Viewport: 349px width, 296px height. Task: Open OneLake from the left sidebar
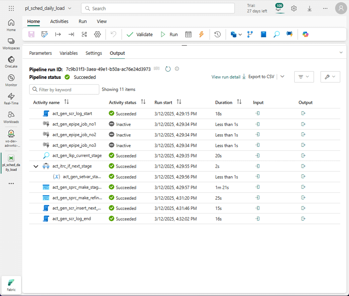coord(11,62)
